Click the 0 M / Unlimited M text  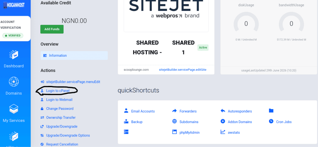coord(246,40)
